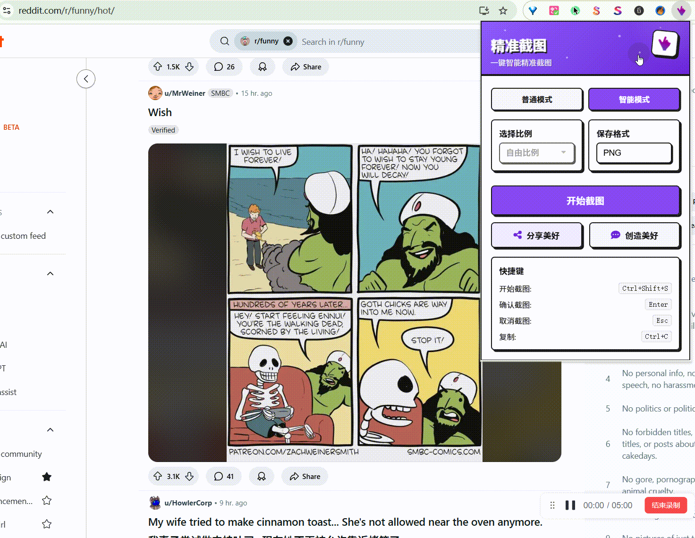Share the post with 26 comments
This screenshot has width=695, height=538.
[306, 67]
